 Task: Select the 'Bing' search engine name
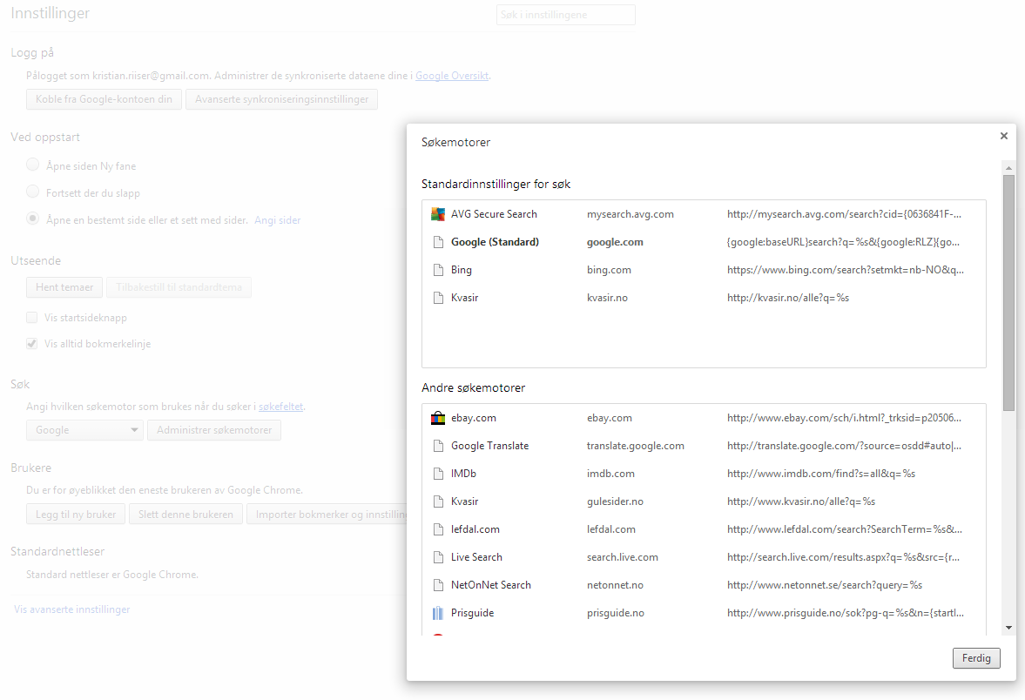461,270
